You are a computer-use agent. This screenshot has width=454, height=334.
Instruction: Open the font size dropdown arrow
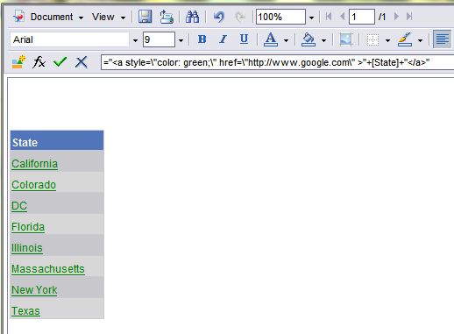click(x=181, y=40)
